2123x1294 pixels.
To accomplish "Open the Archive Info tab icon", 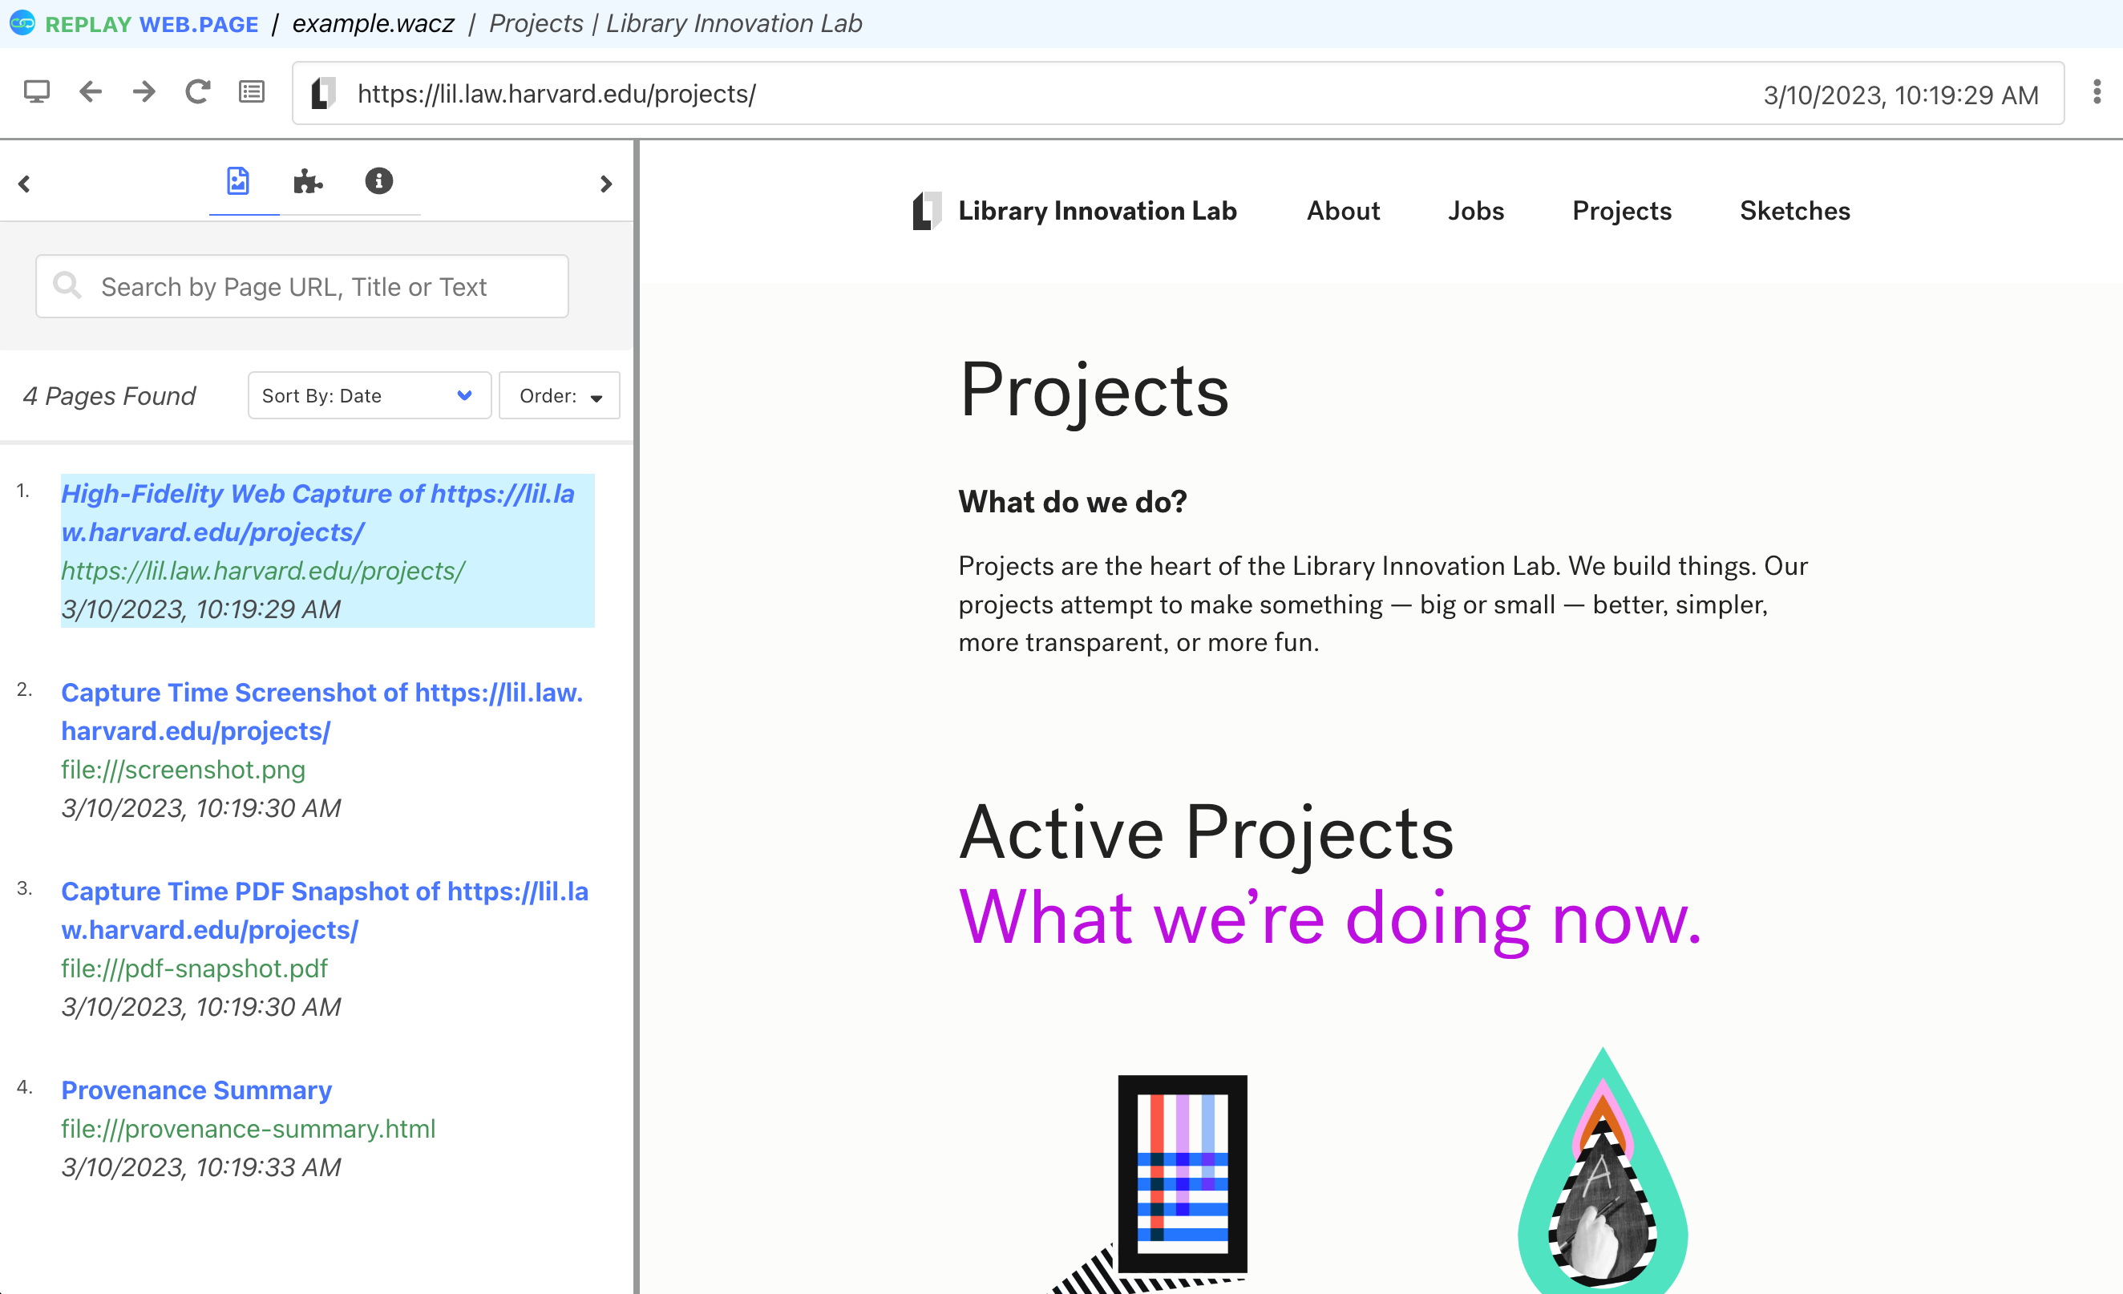I will (x=378, y=181).
